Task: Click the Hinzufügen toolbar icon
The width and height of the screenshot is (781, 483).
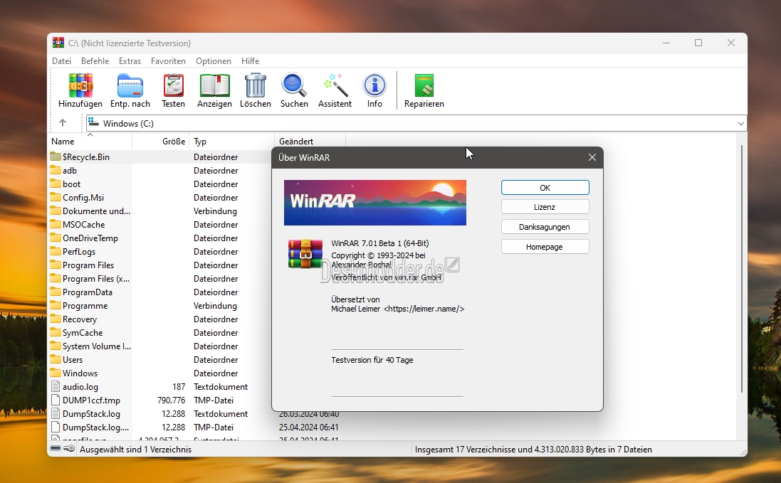Action: point(80,85)
